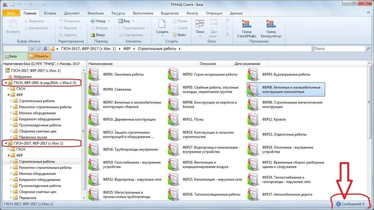
Task: Click ФЕР breadcrumb in address bar
Action: 127,49
